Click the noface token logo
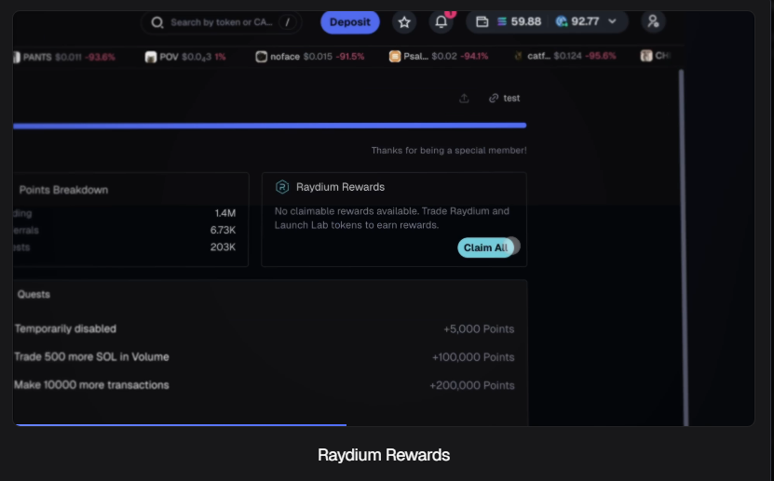The width and height of the screenshot is (774, 481). (x=261, y=57)
